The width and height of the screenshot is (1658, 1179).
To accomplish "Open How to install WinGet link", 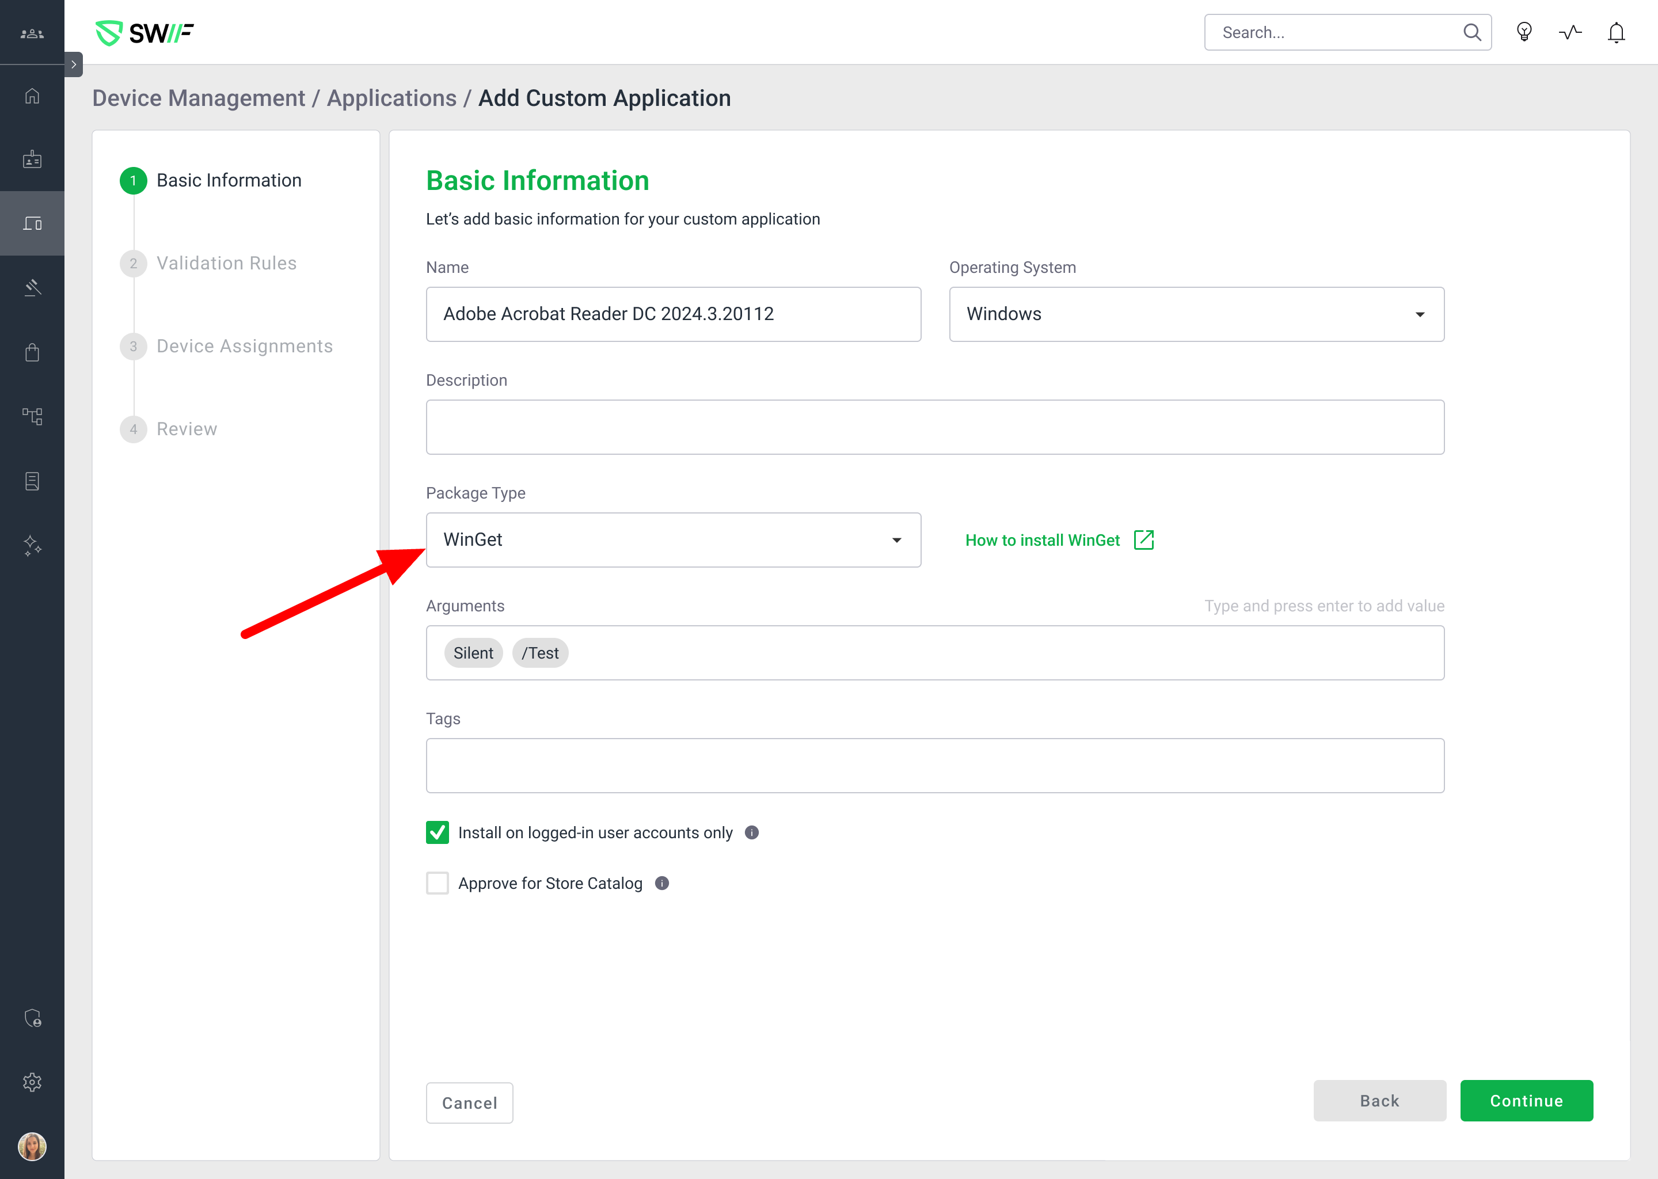I will (x=1058, y=540).
